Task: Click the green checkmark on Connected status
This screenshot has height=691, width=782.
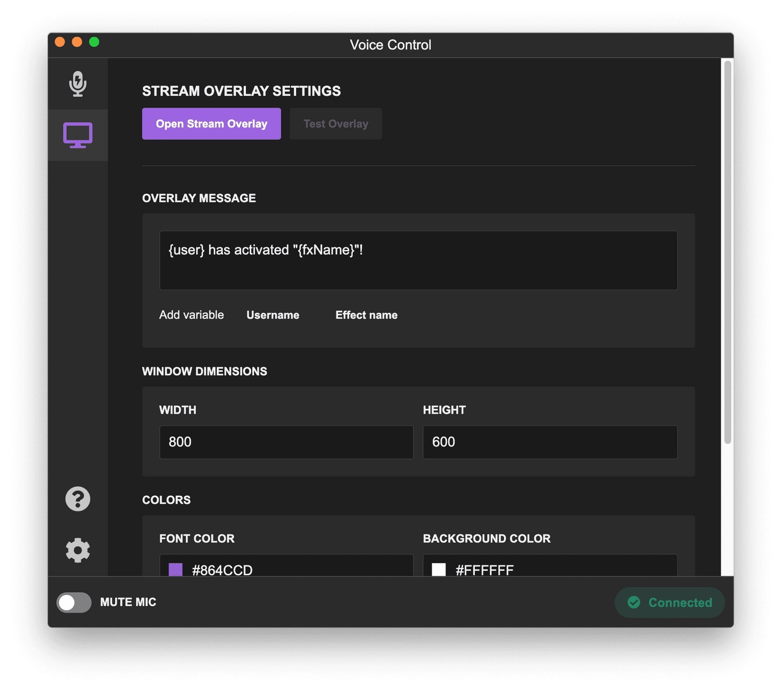Action: pyautogui.click(x=634, y=602)
